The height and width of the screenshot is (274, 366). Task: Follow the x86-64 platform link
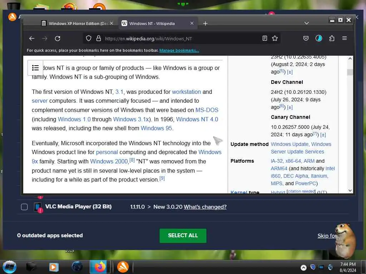click(x=293, y=161)
